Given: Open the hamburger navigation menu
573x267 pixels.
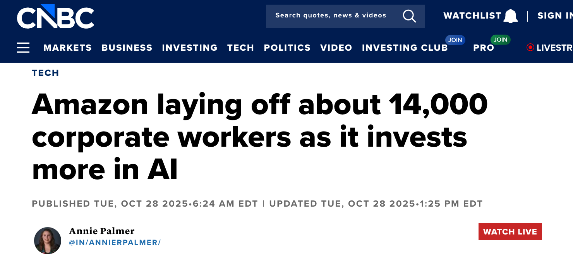Looking at the screenshot, I should point(23,47).
